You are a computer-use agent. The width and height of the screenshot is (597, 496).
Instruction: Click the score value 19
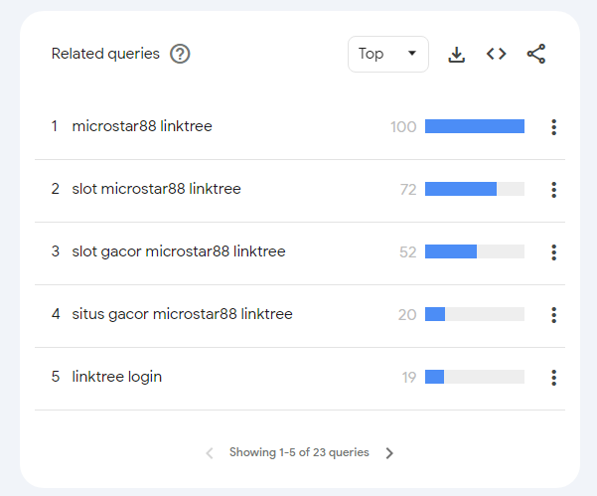[x=409, y=377]
